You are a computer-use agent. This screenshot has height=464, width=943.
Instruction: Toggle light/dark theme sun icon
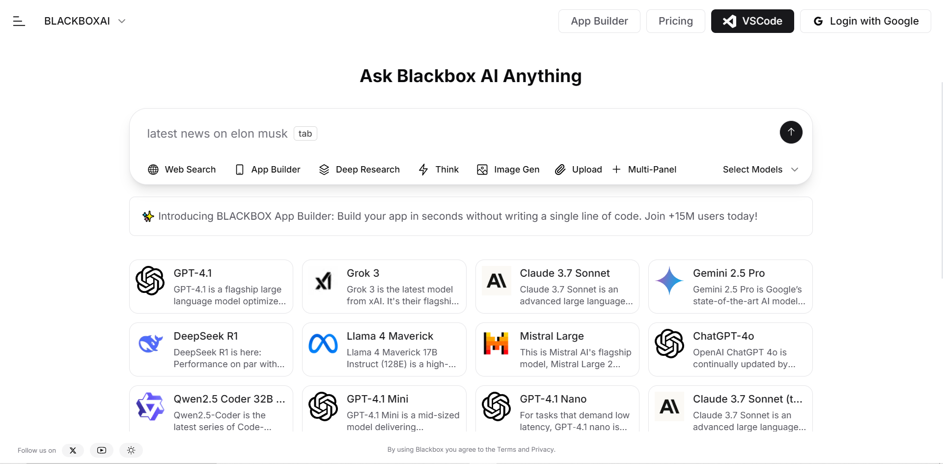(x=131, y=450)
